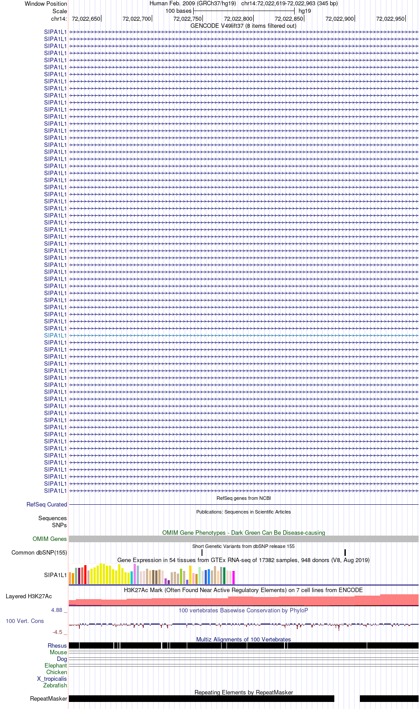Open the GTEx Gene Expression track title
The image size is (419, 709).
pyautogui.click(x=243, y=560)
